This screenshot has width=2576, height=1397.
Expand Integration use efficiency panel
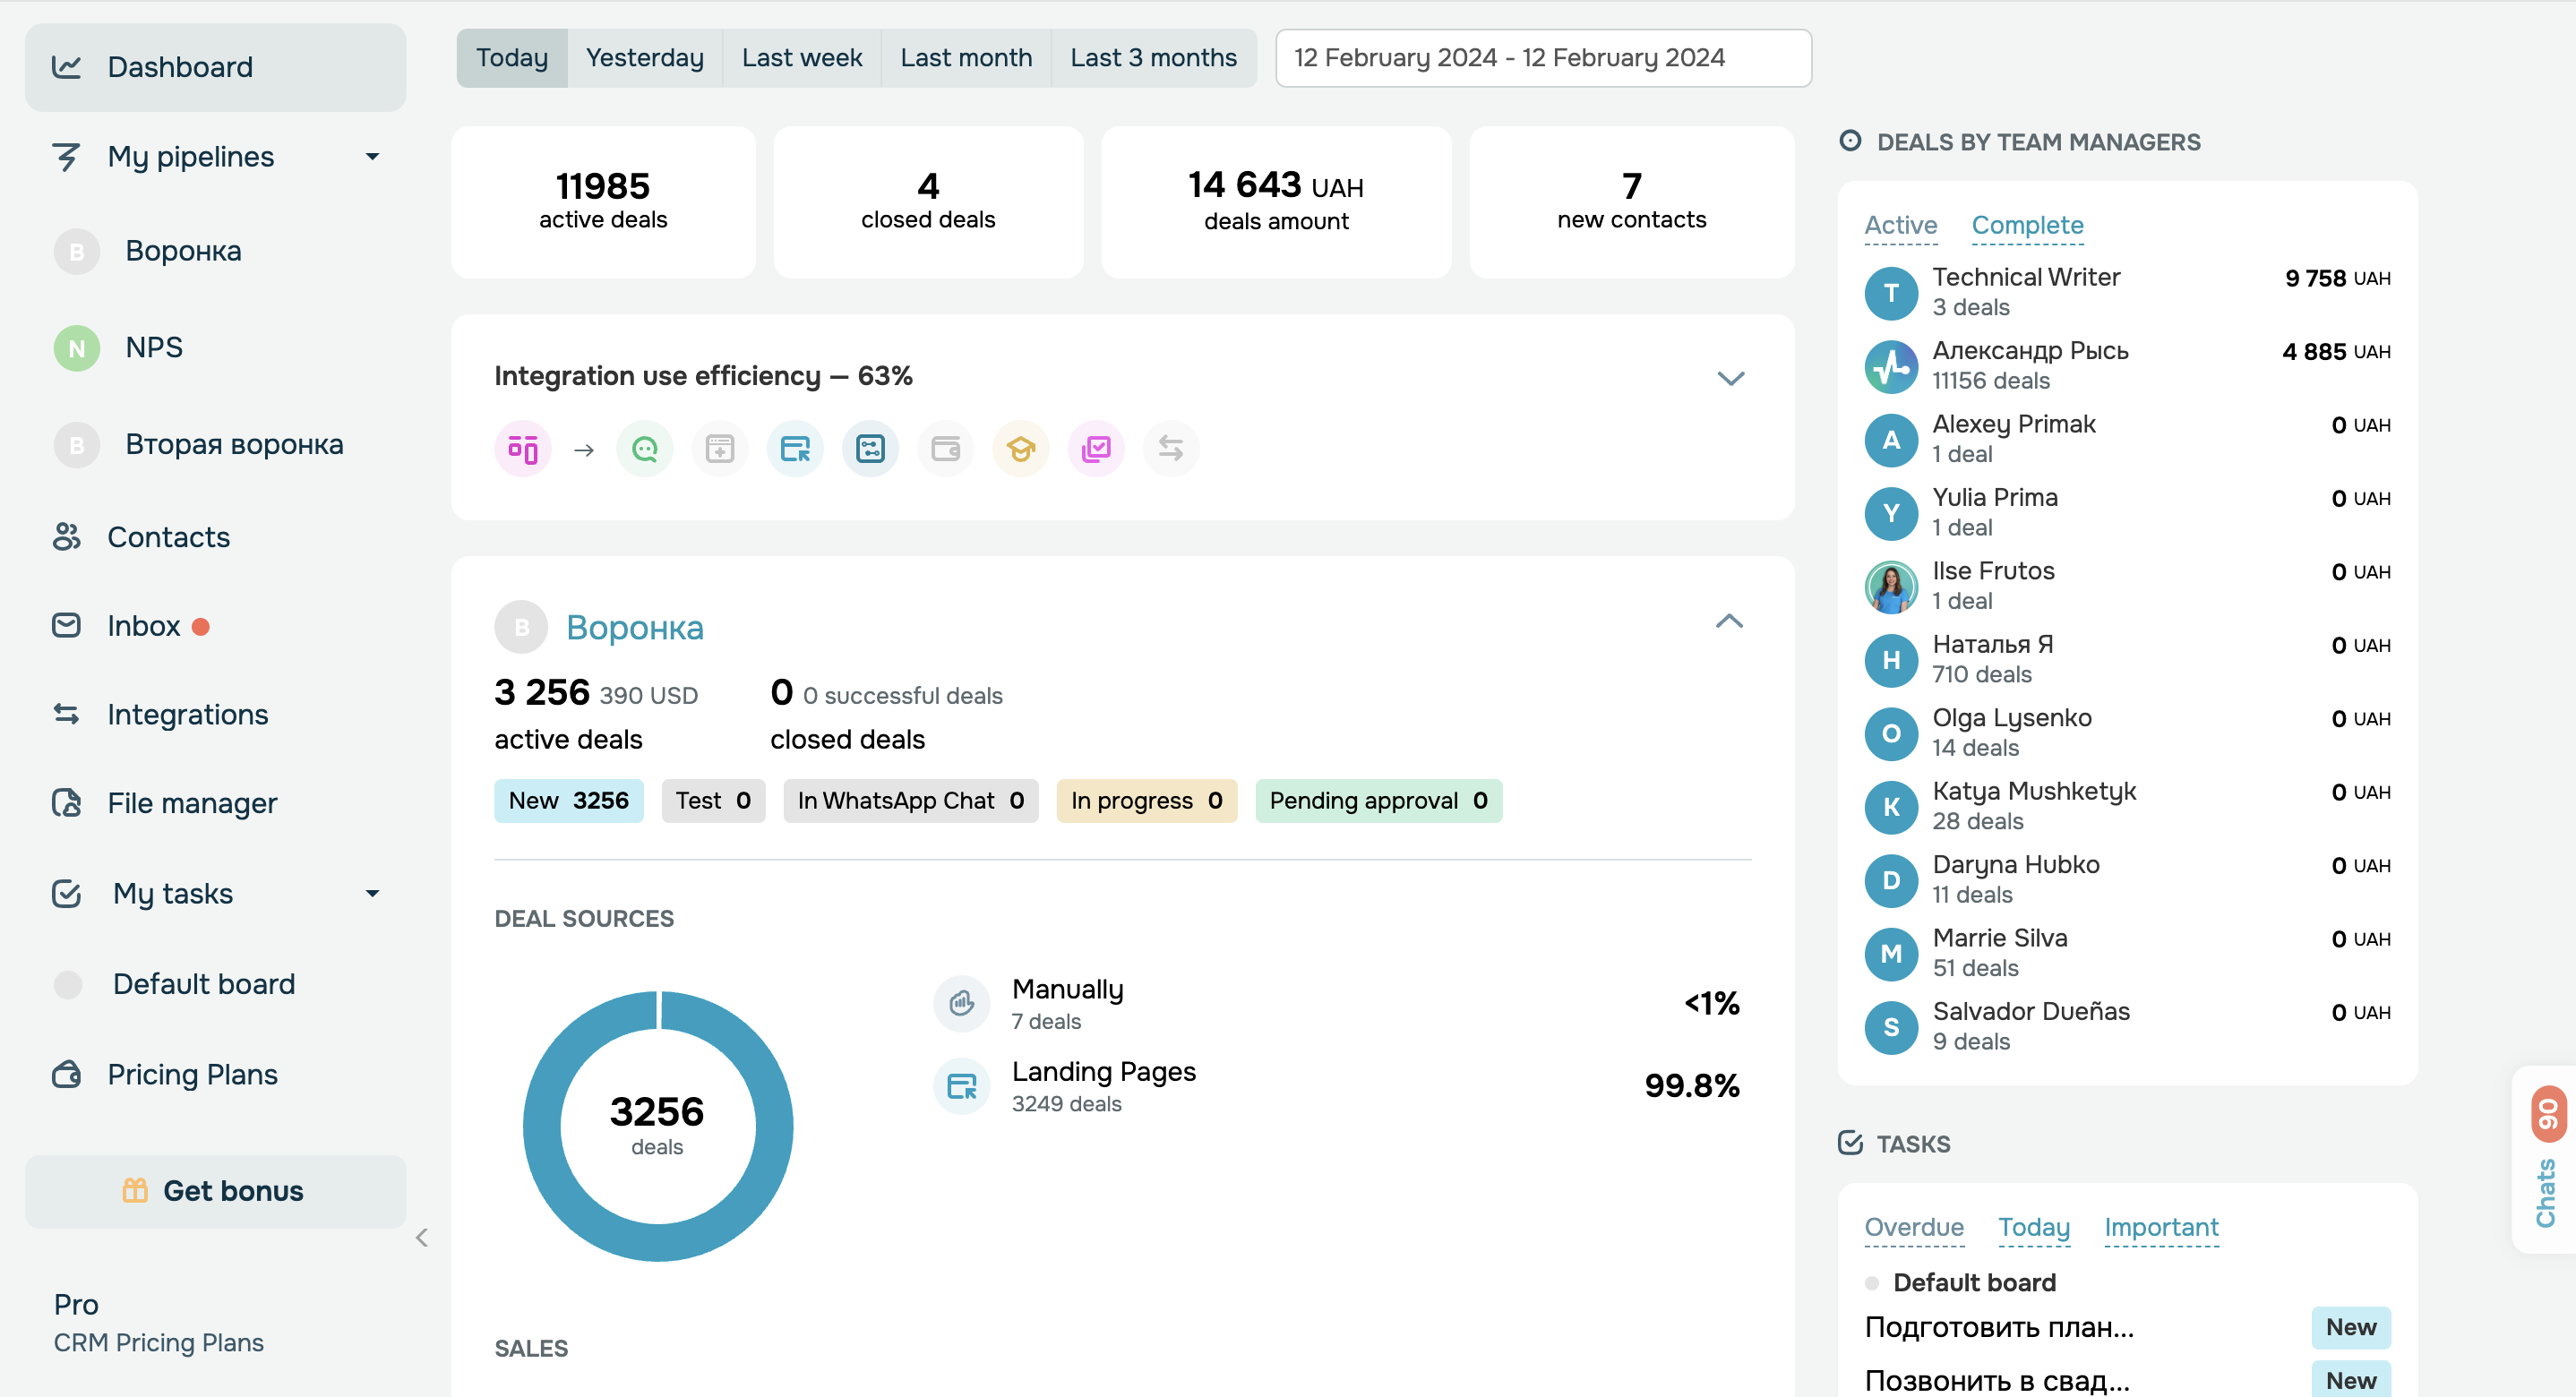click(x=1730, y=378)
